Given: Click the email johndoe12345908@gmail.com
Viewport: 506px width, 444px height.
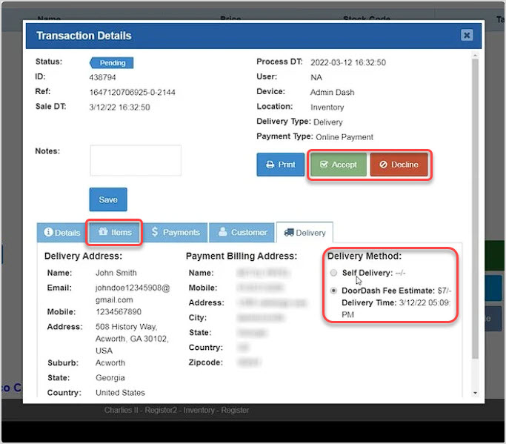Looking at the screenshot, I should pos(133,294).
